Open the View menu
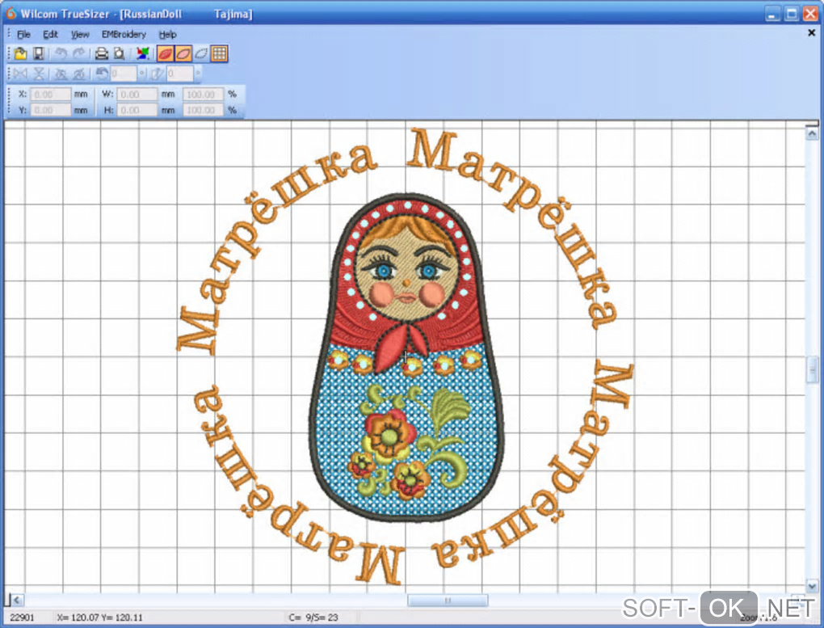 79,35
